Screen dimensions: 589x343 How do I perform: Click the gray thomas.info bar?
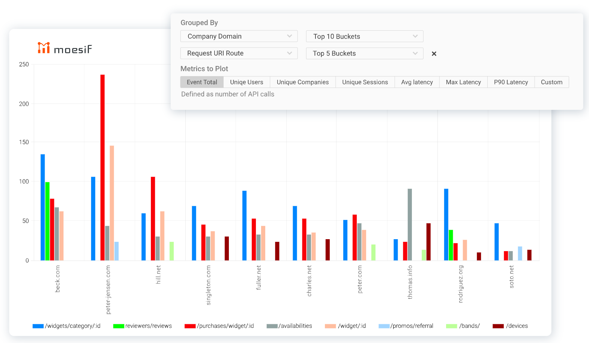pos(410,225)
